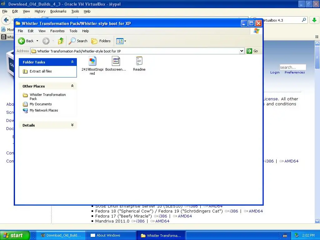Click the website search... field
The image size is (320, 240).
click(292, 67)
